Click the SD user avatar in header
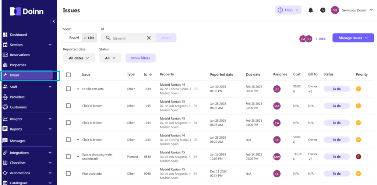 click(335, 10)
